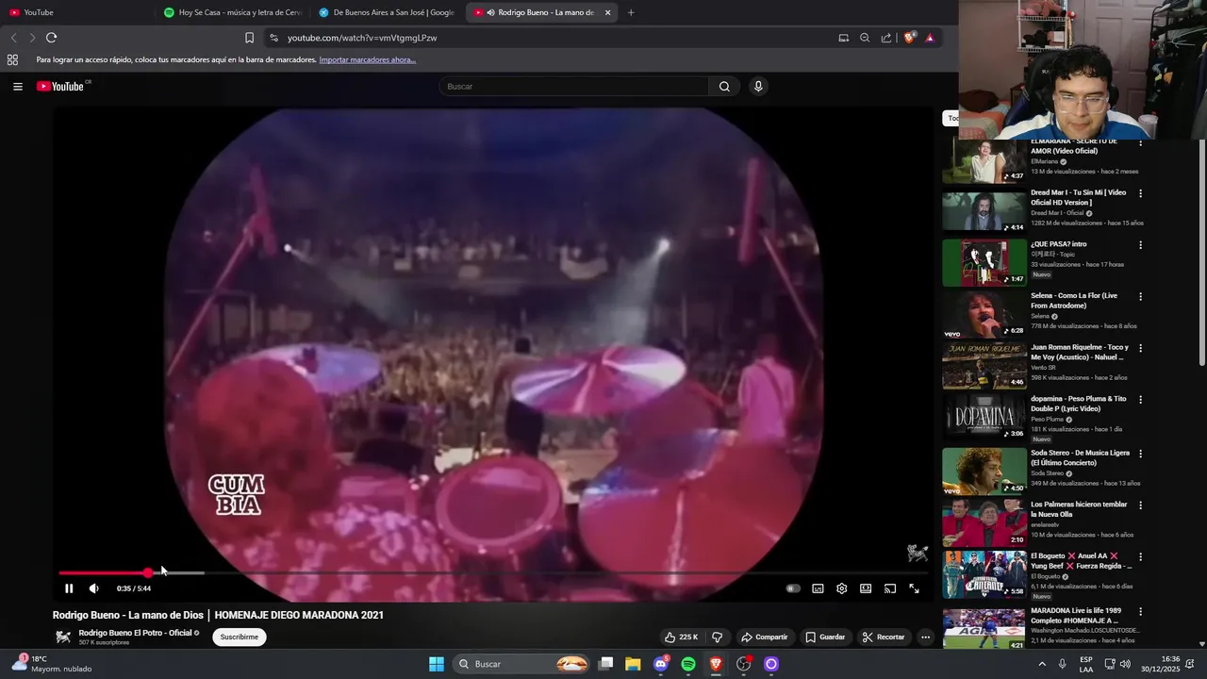The image size is (1207, 679).
Task: Open a new browser tab
Action: click(631, 12)
